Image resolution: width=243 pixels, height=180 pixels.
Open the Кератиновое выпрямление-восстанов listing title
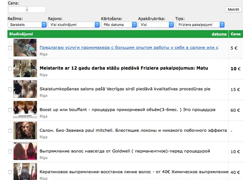click(x=134, y=172)
